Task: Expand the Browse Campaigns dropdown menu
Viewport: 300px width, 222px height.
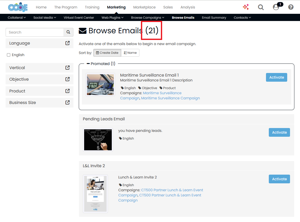Action: coord(148,18)
